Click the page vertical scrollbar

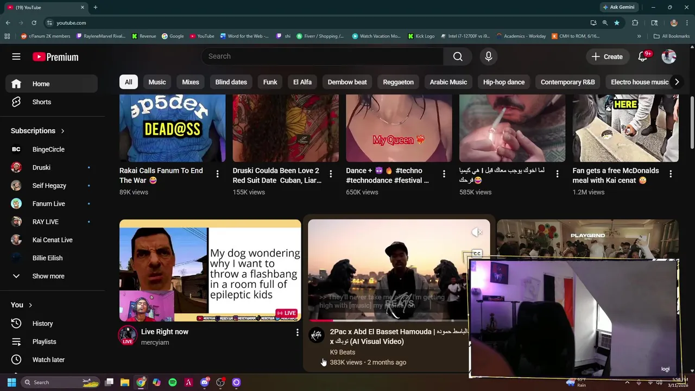click(x=692, y=122)
